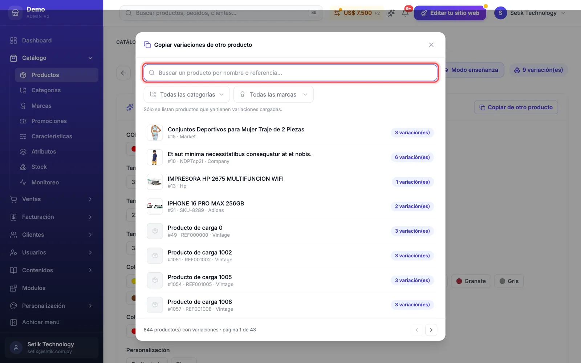Click the Promociones ticket icon
This screenshot has width=581, height=363.
point(23,121)
